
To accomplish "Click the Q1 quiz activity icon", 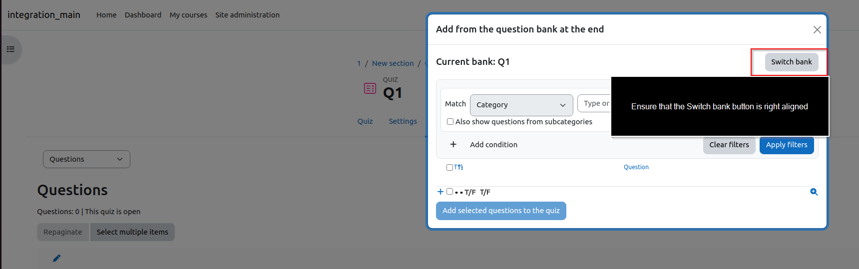I will pos(370,88).
